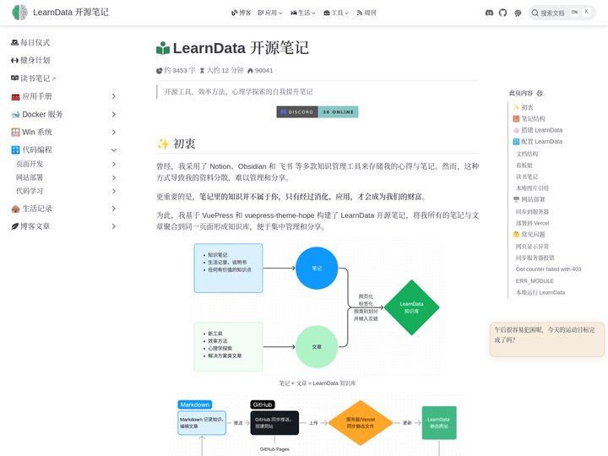Click the 健身计划 dumbbell icon
The image size is (608, 456).
[x=14, y=60]
